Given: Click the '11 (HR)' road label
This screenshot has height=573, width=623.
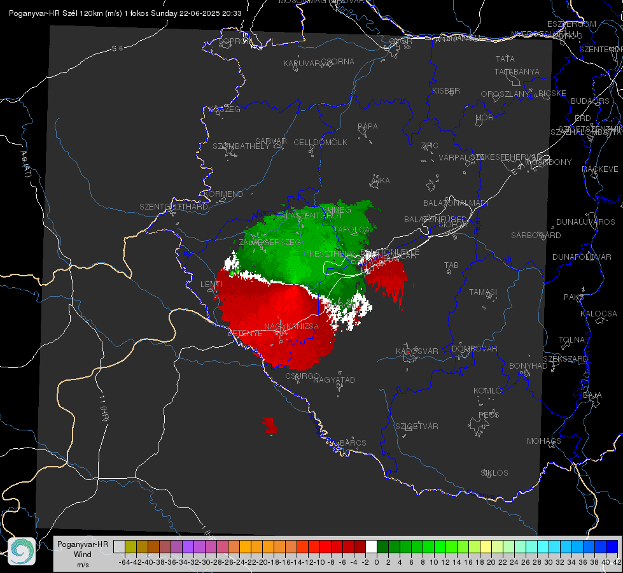Looking at the screenshot, I should coord(103,408).
